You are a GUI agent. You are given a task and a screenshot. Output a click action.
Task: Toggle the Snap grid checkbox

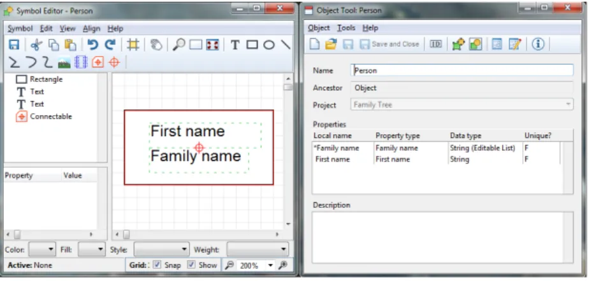[x=157, y=265]
